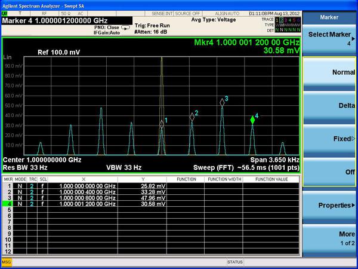
Task: Set marker mode to Normal
Action: 330,72
